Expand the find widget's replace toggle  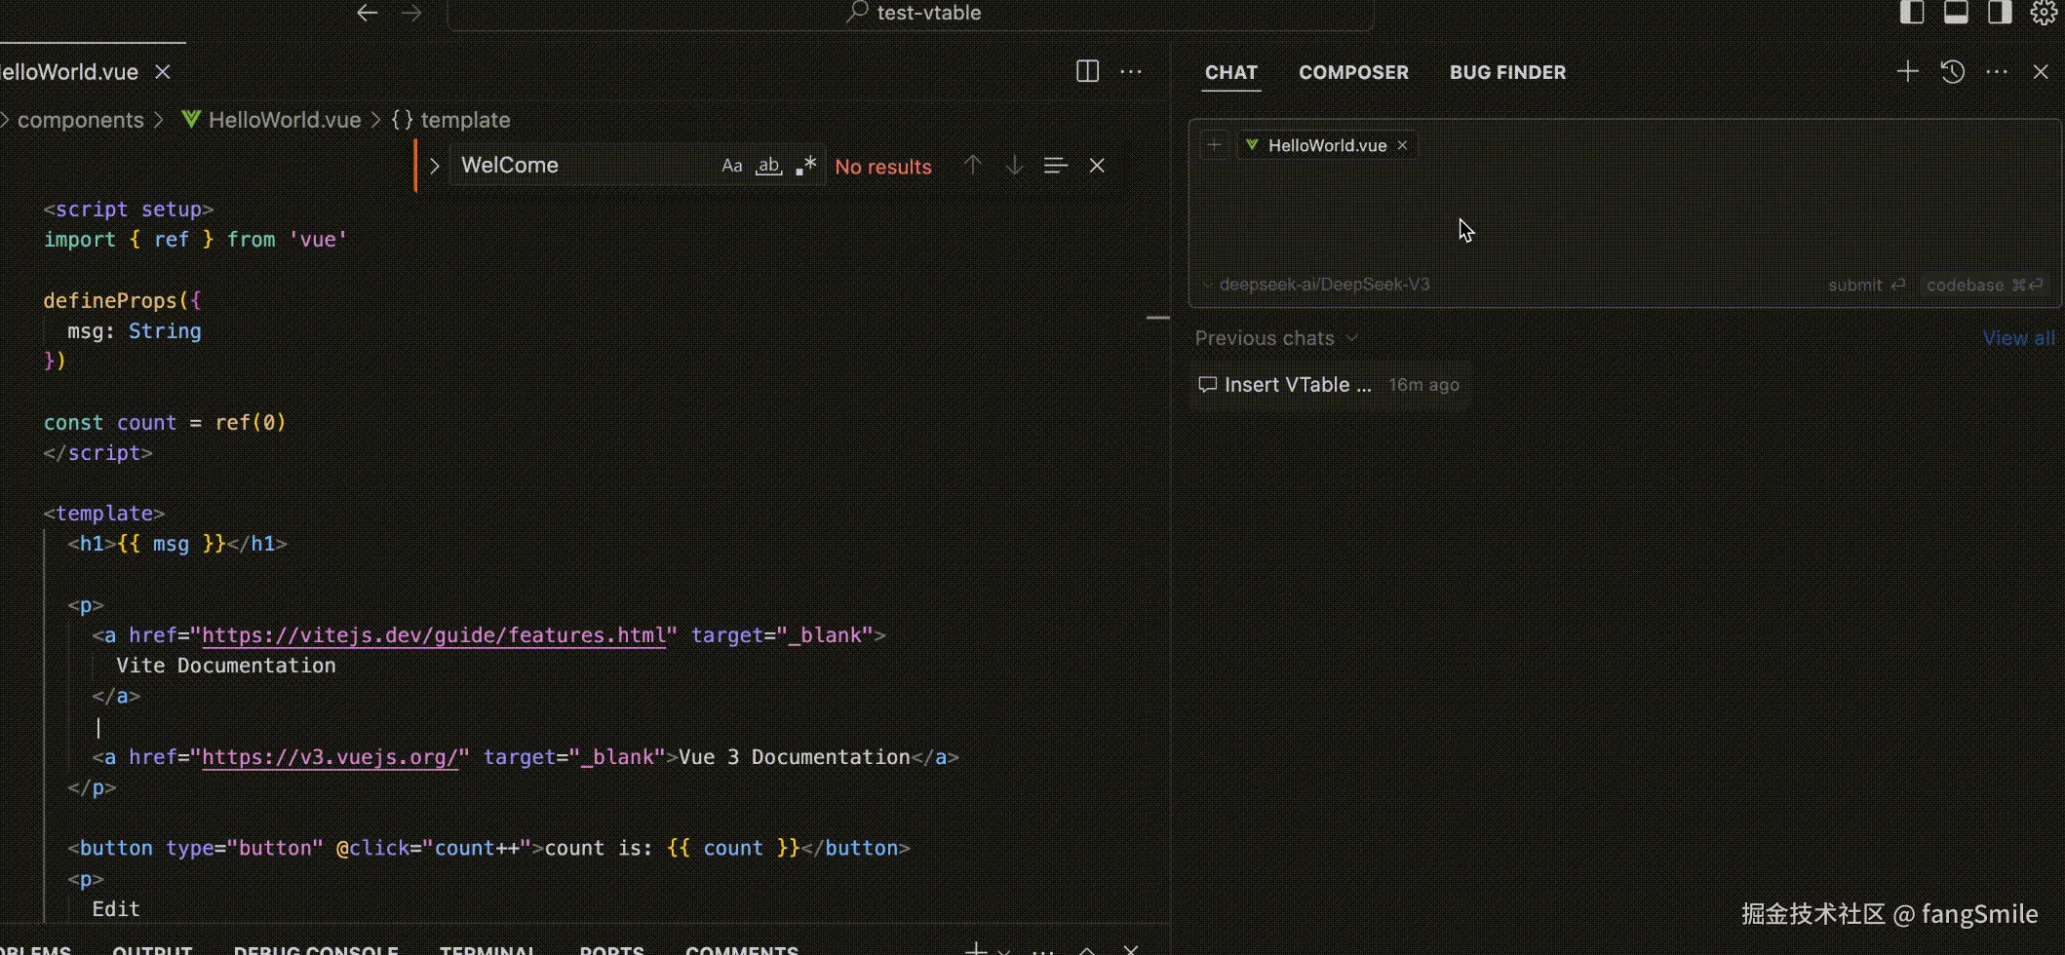coord(434,166)
